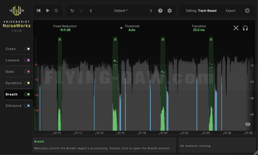This screenshot has width=258, height=155.
Task: Expand the Threshold dropdown arrow
Action: (x=121, y=28)
